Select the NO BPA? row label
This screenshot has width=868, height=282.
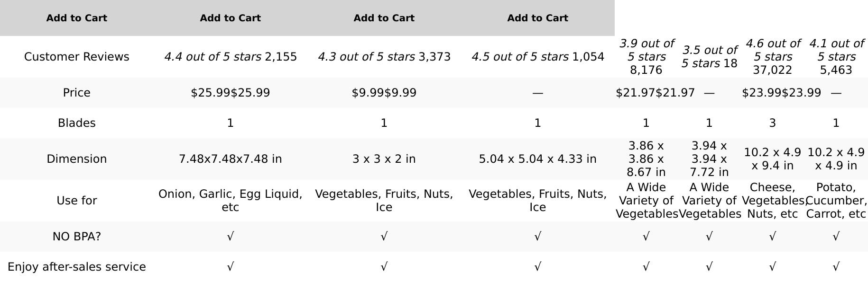tap(76, 237)
